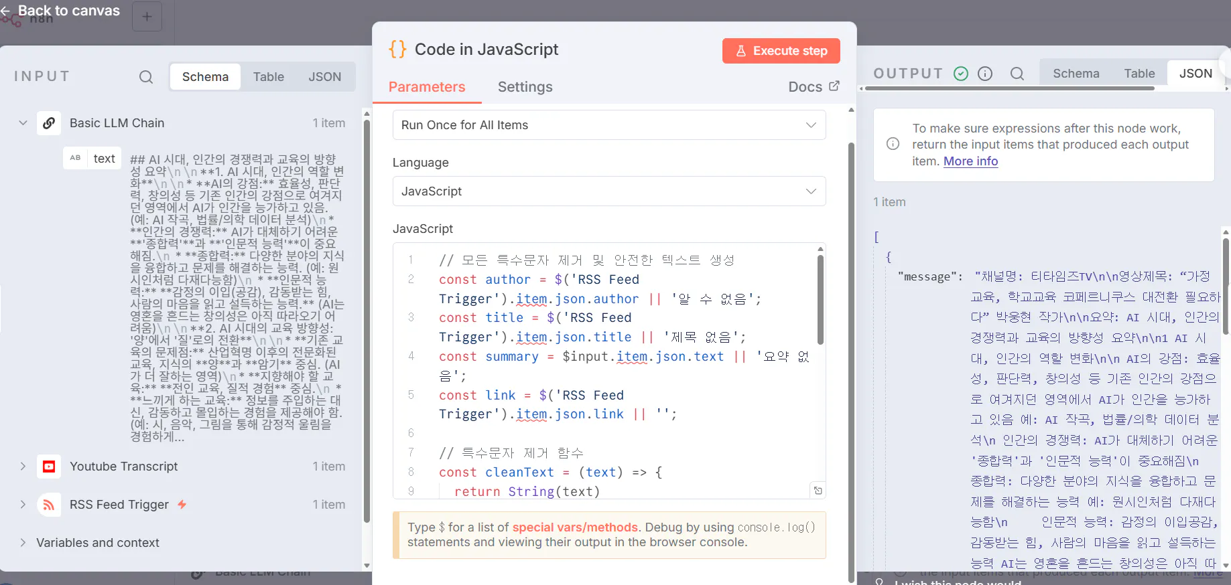Click the Back to canvas arrow icon
The height and width of the screenshot is (585, 1231).
click(x=5, y=11)
